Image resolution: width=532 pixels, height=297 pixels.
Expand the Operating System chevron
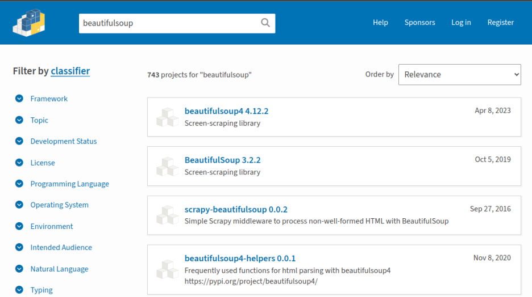19,205
